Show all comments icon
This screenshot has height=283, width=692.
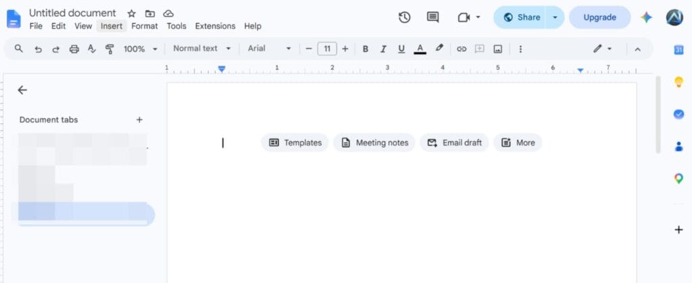point(433,17)
